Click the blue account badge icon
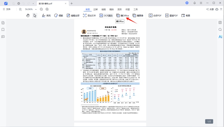Viewport: 224px width, 127px height. click(187, 3)
